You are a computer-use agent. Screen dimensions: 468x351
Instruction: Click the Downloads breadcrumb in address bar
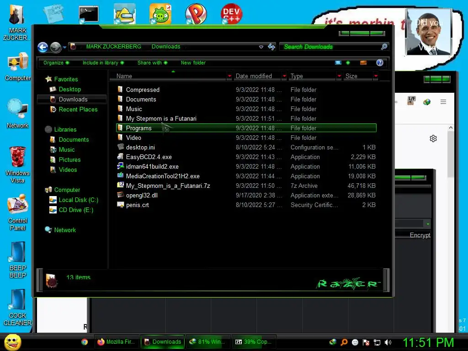tap(166, 47)
